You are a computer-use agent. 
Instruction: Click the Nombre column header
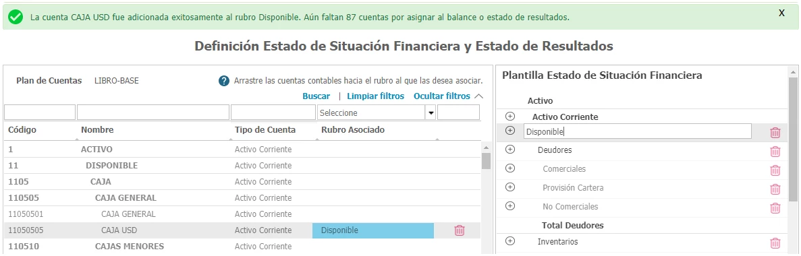(97, 129)
